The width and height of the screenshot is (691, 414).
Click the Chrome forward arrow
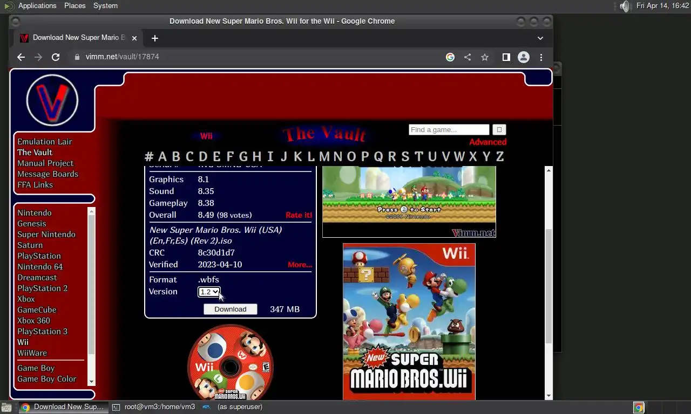[38, 57]
